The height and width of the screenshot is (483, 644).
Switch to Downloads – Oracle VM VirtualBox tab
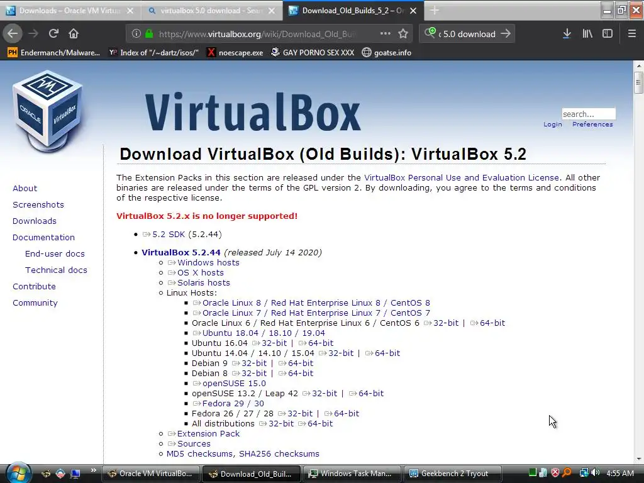tap(70, 11)
